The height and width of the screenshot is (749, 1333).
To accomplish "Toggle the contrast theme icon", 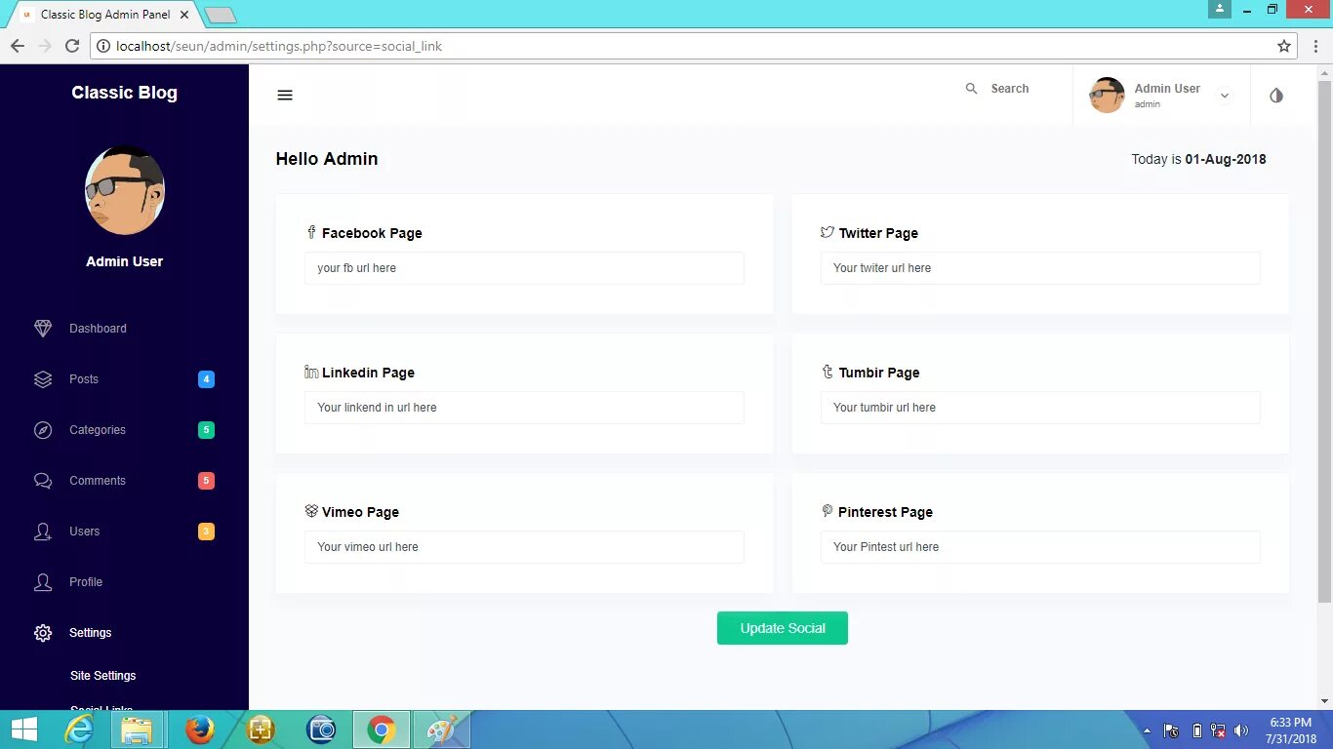I will click(x=1276, y=96).
